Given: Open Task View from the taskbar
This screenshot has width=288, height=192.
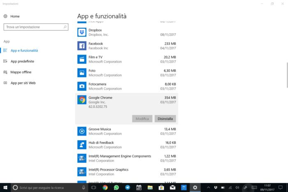Looking at the screenshot, I should 94,187.
